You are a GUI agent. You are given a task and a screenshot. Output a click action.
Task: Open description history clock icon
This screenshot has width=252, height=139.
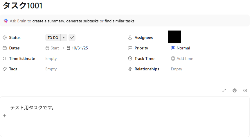click(245, 90)
